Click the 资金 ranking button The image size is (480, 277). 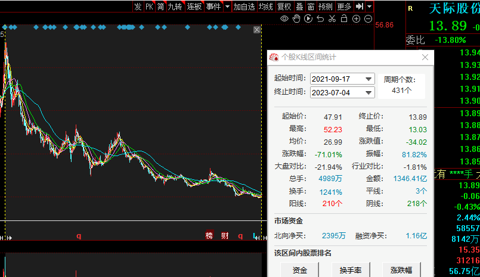[x=299, y=270]
